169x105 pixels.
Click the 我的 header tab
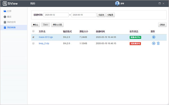33,3
